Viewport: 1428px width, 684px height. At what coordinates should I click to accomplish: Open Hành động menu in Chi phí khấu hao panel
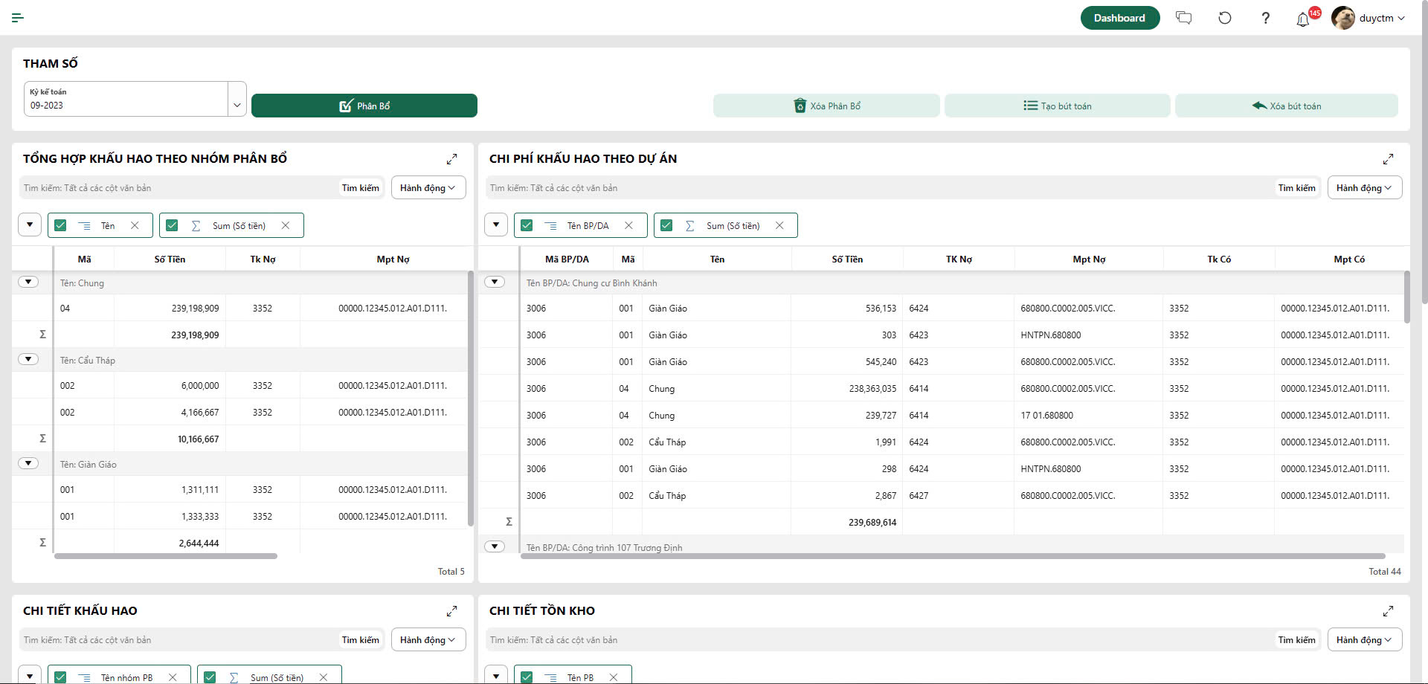1365,188
